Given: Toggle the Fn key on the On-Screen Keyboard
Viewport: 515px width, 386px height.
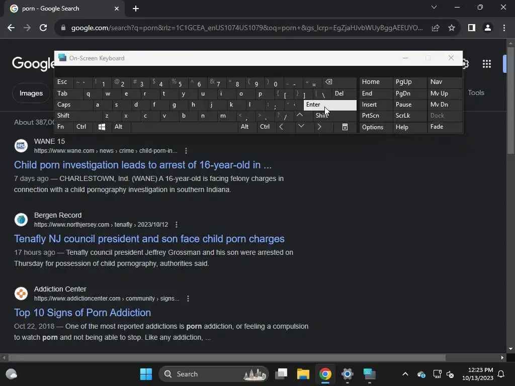Looking at the screenshot, I should pos(64,127).
